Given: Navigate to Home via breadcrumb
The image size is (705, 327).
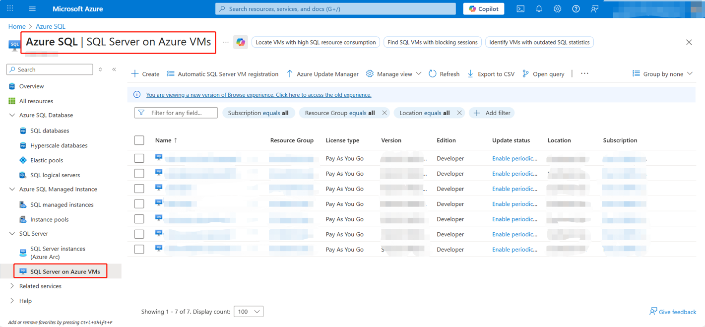Looking at the screenshot, I should click(17, 26).
